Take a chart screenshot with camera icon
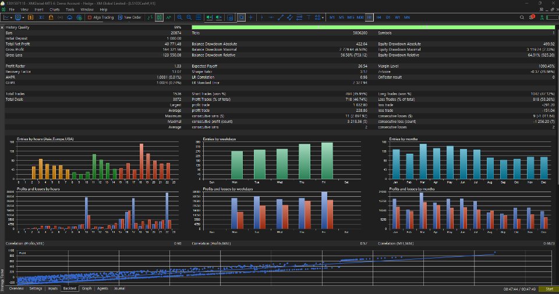Viewport: 559px width, 294px height. (231, 17)
